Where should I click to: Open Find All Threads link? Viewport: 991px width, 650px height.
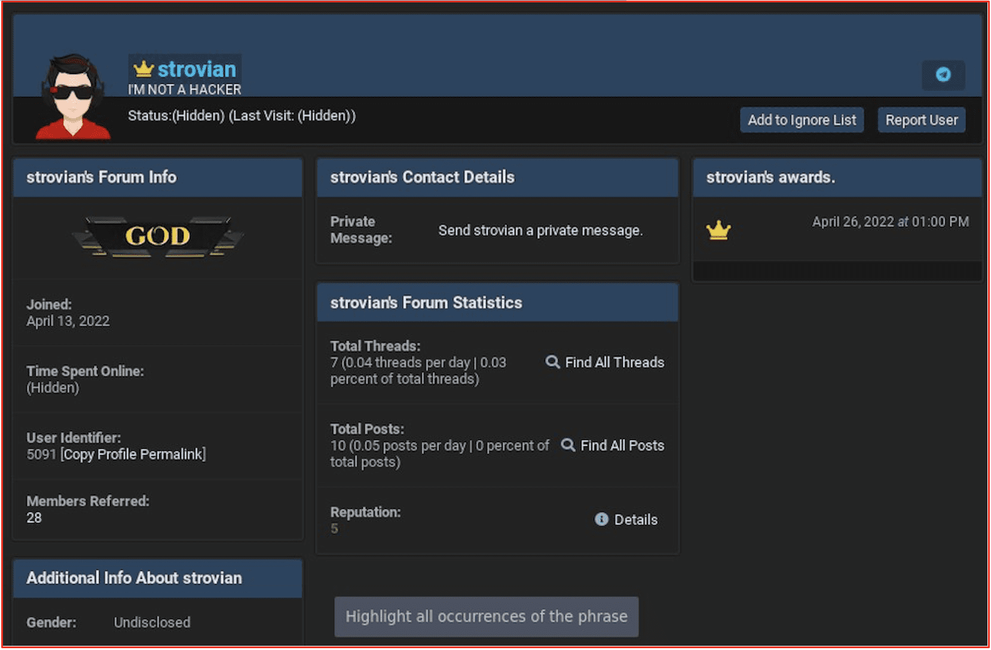614,362
